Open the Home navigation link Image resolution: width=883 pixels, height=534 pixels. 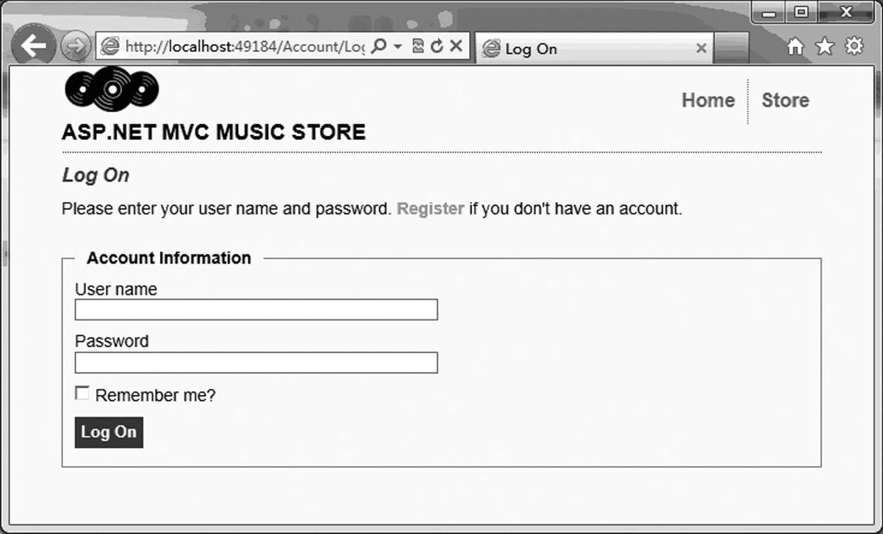pyautogui.click(x=708, y=100)
